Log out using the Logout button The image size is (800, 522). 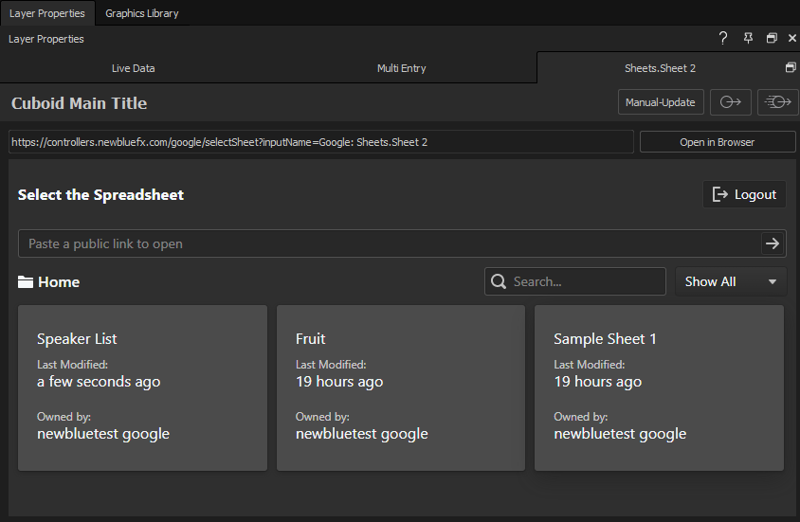point(744,194)
